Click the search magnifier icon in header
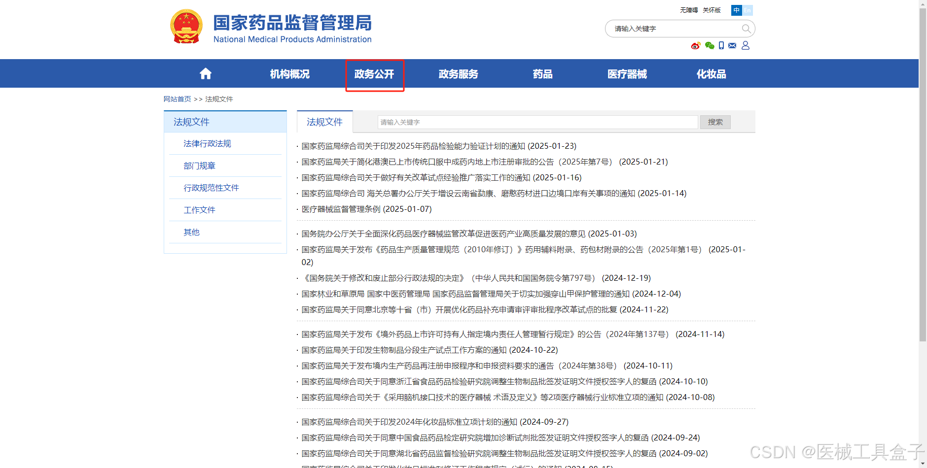Screen dimensions: 927x468 click(747, 29)
